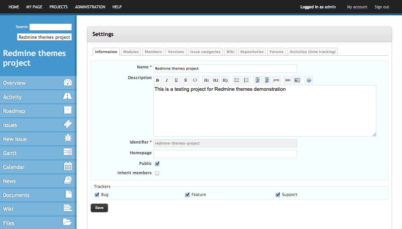Viewport: 402px width, 229px height.
Task: Insert an unordered bullet list
Action: (x=237, y=80)
